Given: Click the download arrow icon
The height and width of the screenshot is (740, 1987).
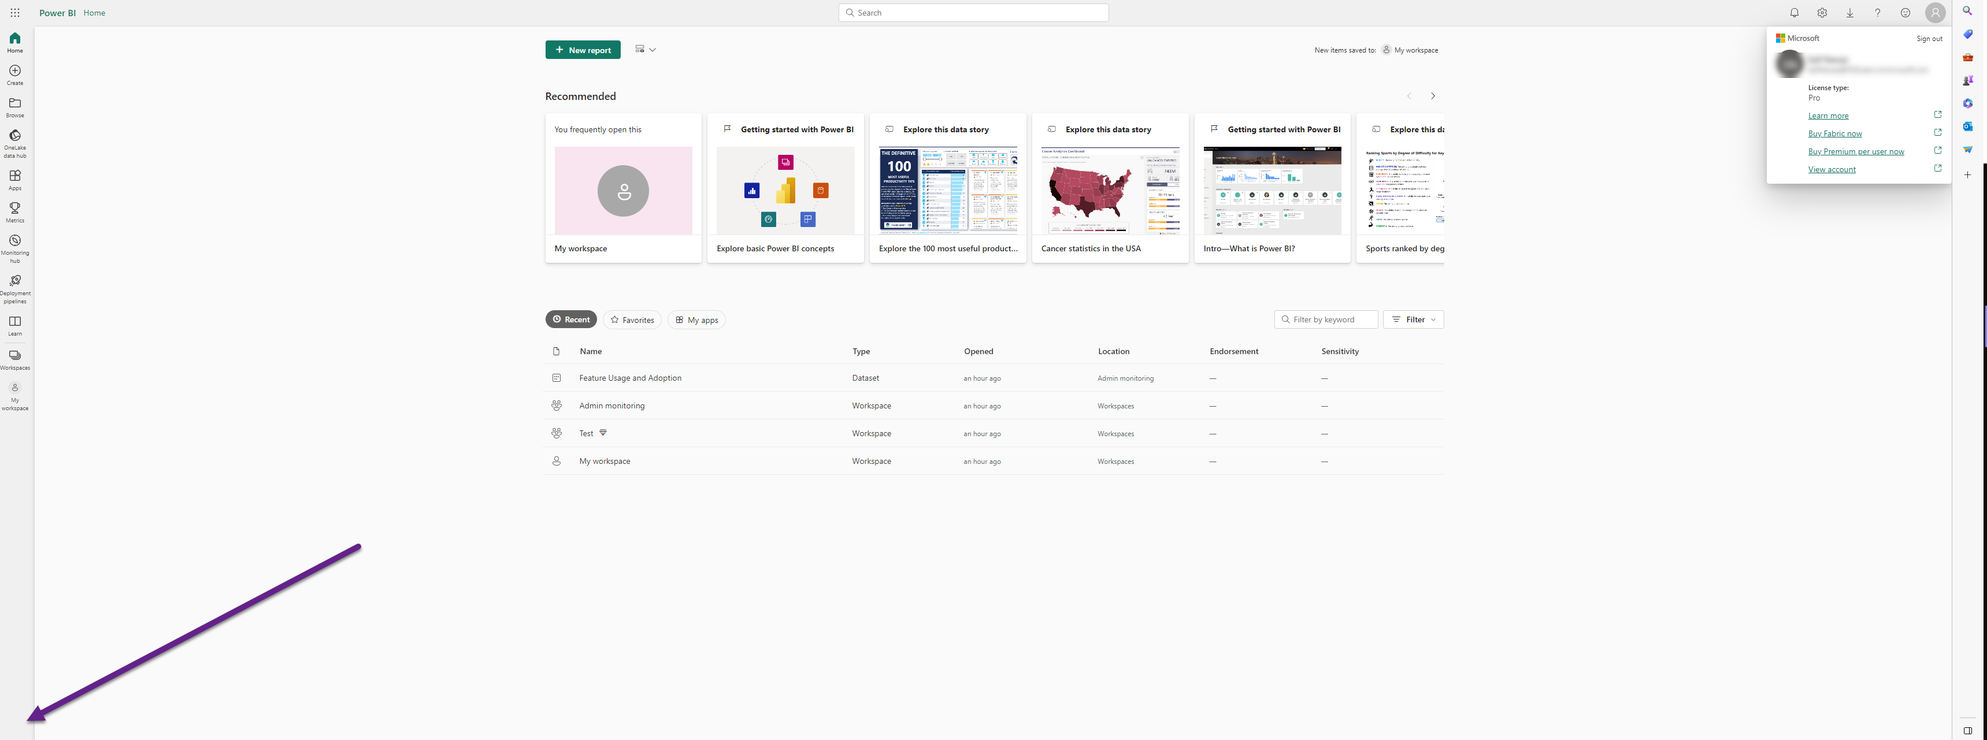Looking at the screenshot, I should coord(1849,13).
